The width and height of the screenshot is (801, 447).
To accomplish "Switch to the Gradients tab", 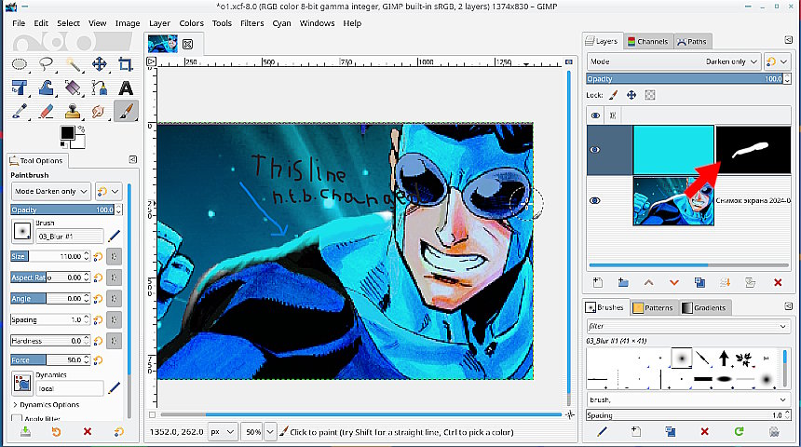I will (705, 307).
